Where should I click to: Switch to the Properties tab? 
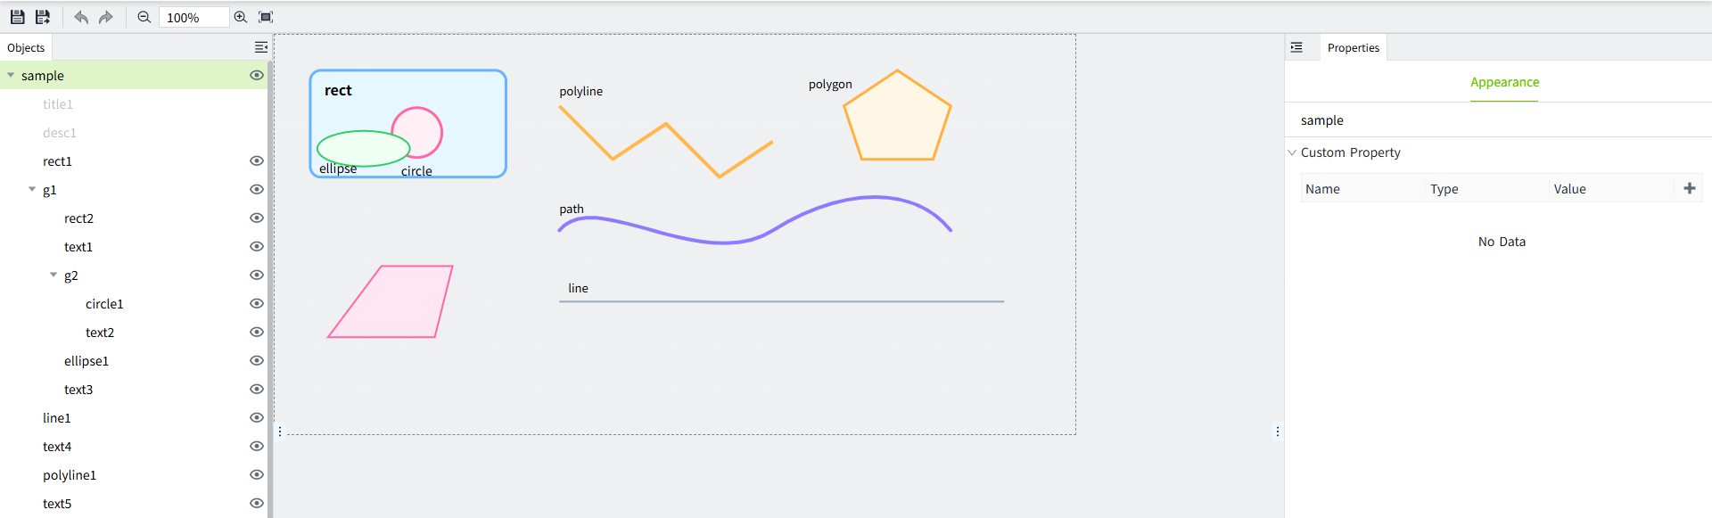(1353, 48)
